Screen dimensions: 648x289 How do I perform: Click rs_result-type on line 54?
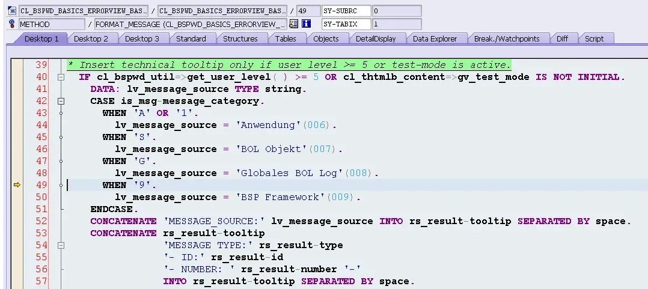tap(301, 245)
